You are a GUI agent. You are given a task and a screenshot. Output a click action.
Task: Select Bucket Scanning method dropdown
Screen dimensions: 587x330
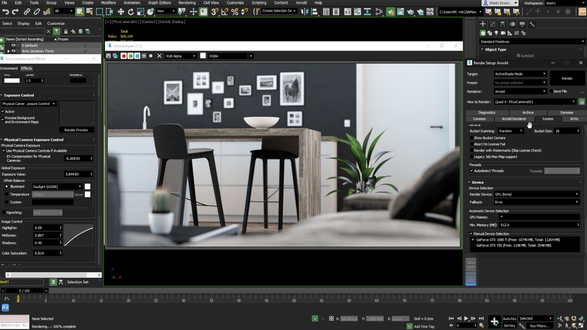510,131
